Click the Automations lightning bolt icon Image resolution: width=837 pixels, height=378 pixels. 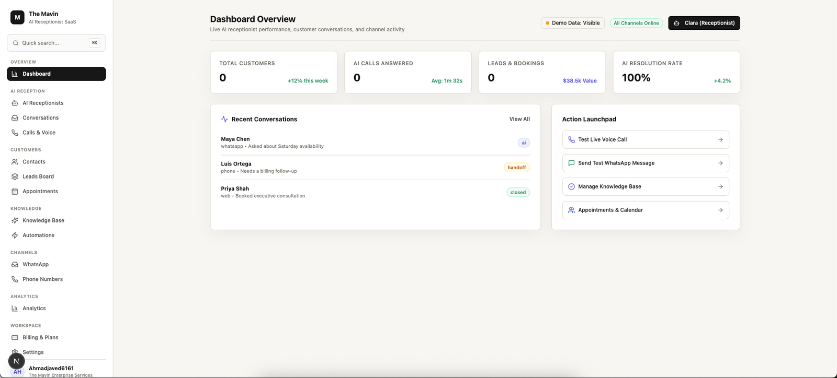point(15,235)
